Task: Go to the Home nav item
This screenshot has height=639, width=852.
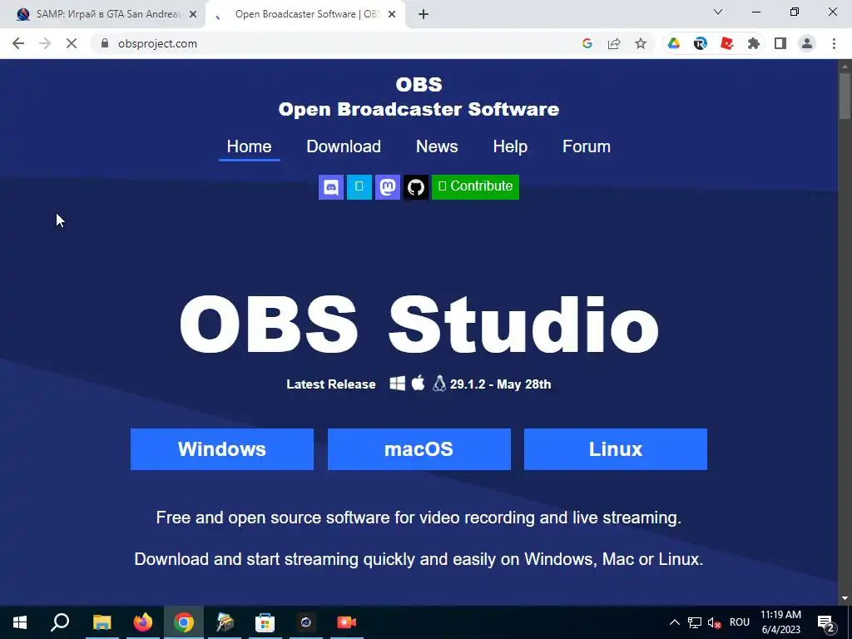Action: [x=249, y=146]
